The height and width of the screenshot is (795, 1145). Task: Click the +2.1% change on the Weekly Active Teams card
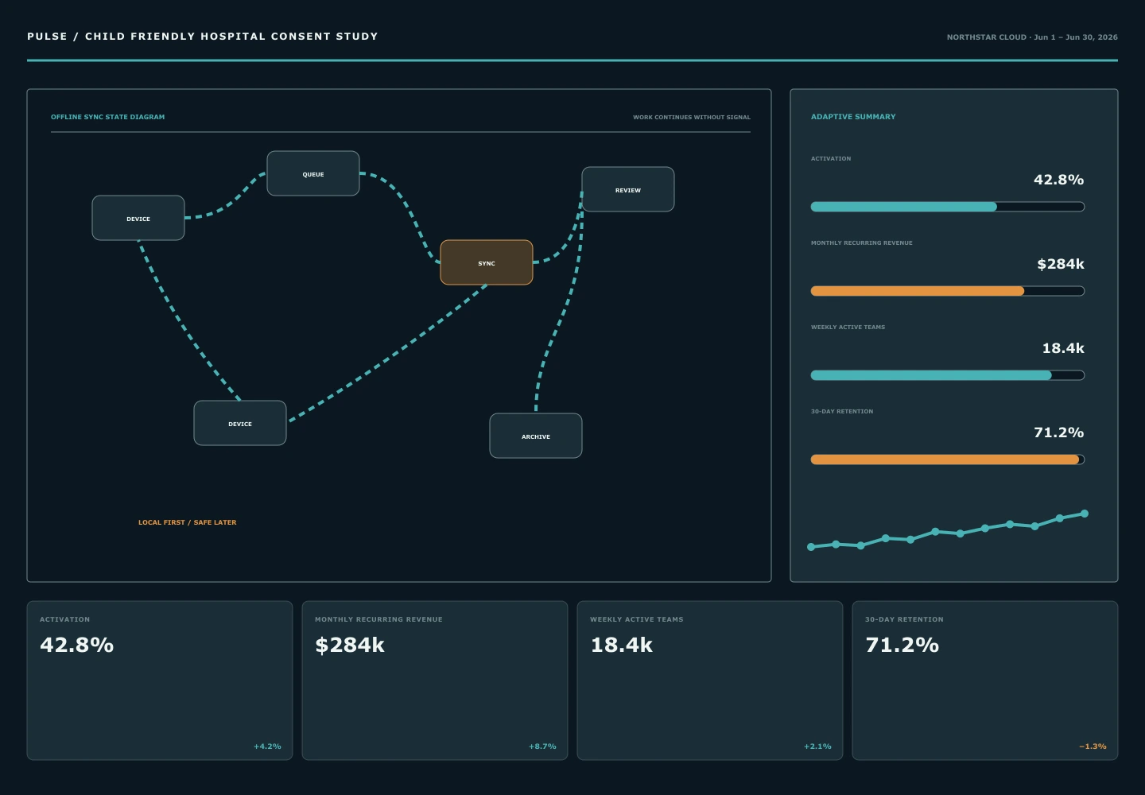click(x=817, y=747)
